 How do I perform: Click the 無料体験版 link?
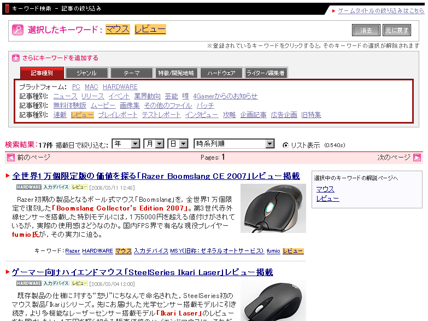(70, 106)
